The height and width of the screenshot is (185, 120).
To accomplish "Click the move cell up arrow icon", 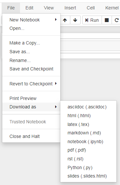I will pyautogui.click(x=65, y=20).
